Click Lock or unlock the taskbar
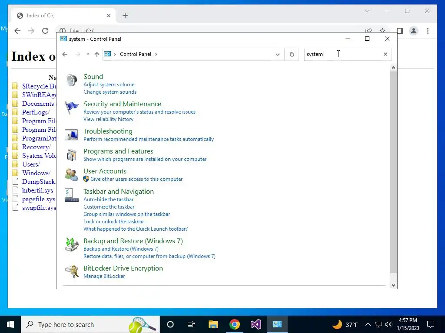 pyautogui.click(x=113, y=222)
